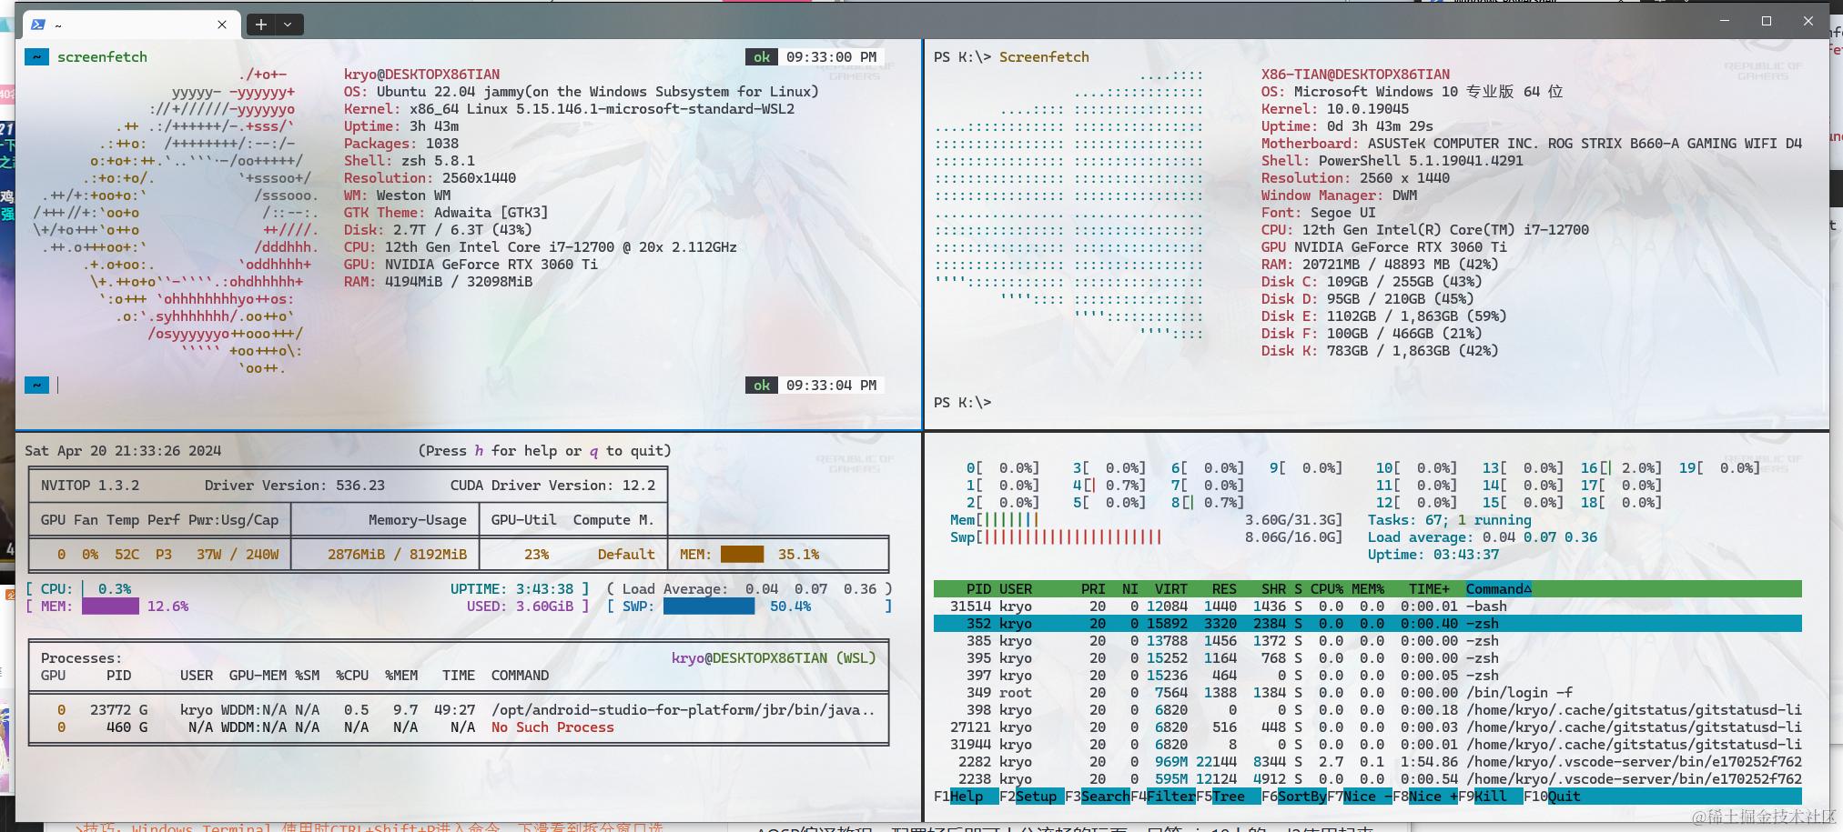This screenshot has height=832, width=1843.
Task: Click the ok status badge at 09:33:00 PM
Action: tap(762, 56)
